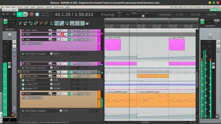Toggle Item Grouping toolbar icon
The image size is (221, 124).
coord(62,23)
